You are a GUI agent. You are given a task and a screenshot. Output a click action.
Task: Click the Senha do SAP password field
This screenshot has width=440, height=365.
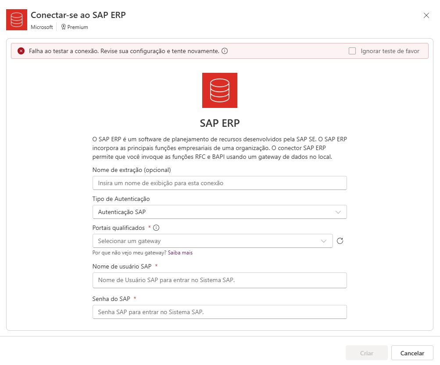[220, 312]
